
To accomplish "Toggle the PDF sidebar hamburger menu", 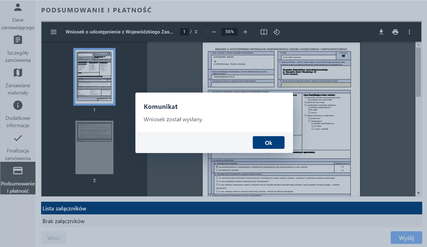I will (x=53, y=32).
